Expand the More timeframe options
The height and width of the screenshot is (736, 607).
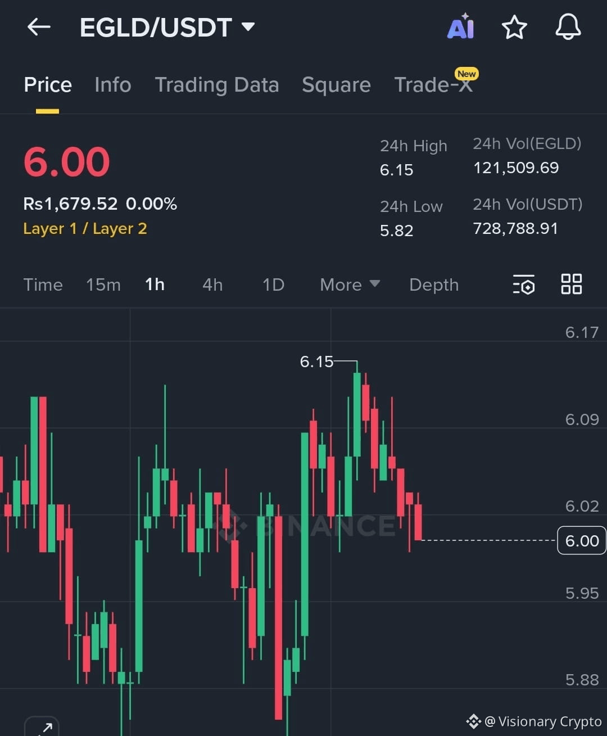pyautogui.click(x=348, y=285)
